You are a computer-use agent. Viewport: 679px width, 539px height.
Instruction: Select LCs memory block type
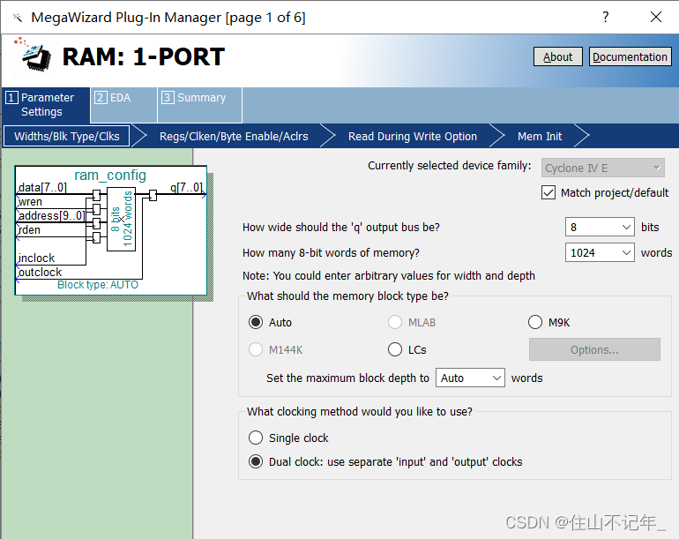395,349
